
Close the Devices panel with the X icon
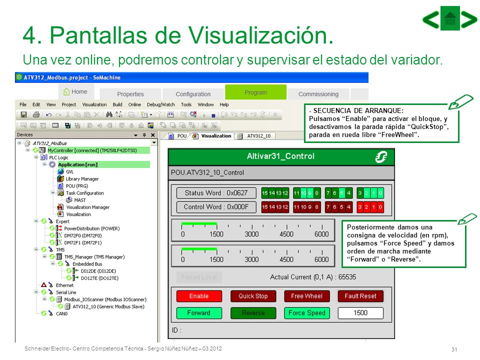(x=153, y=134)
